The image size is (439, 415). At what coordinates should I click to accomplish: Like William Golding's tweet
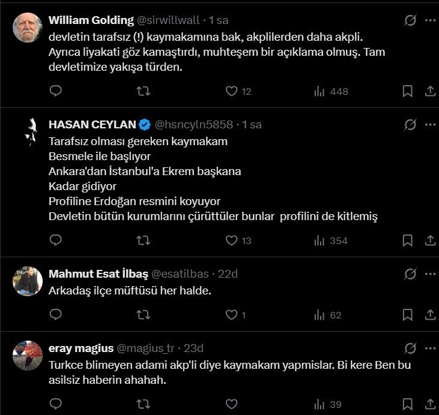(231, 91)
